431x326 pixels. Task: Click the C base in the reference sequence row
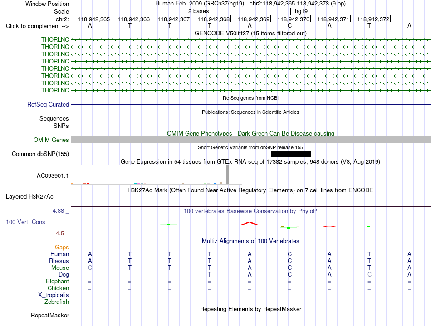pyautogui.click(x=289, y=26)
